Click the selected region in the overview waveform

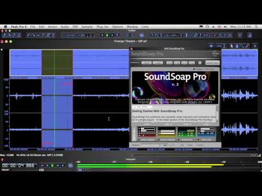tap(57, 63)
